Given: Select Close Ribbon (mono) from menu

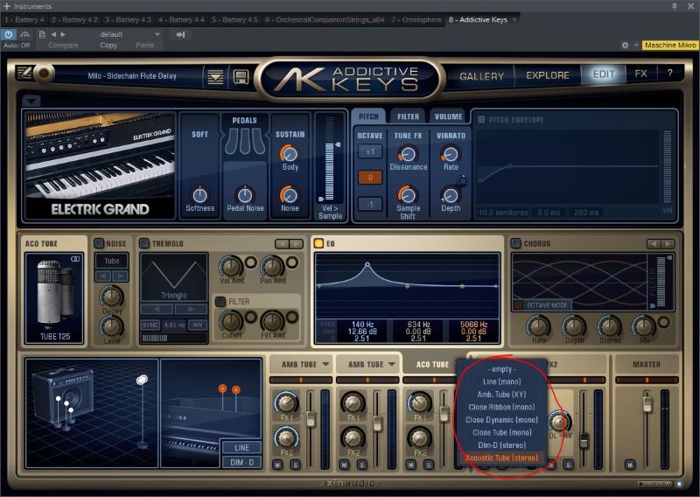Looking at the screenshot, I should point(501,407).
